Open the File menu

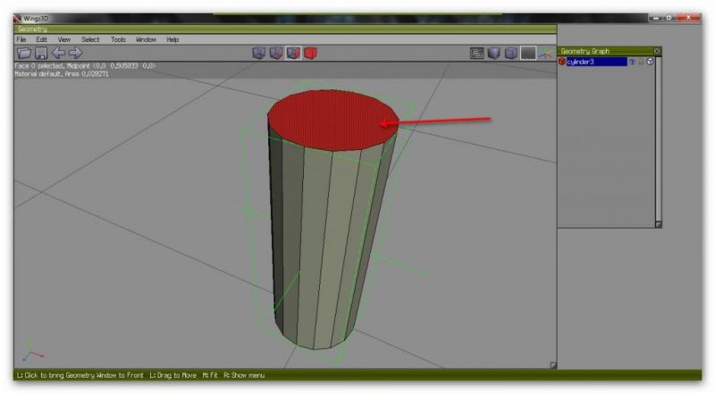pos(21,39)
